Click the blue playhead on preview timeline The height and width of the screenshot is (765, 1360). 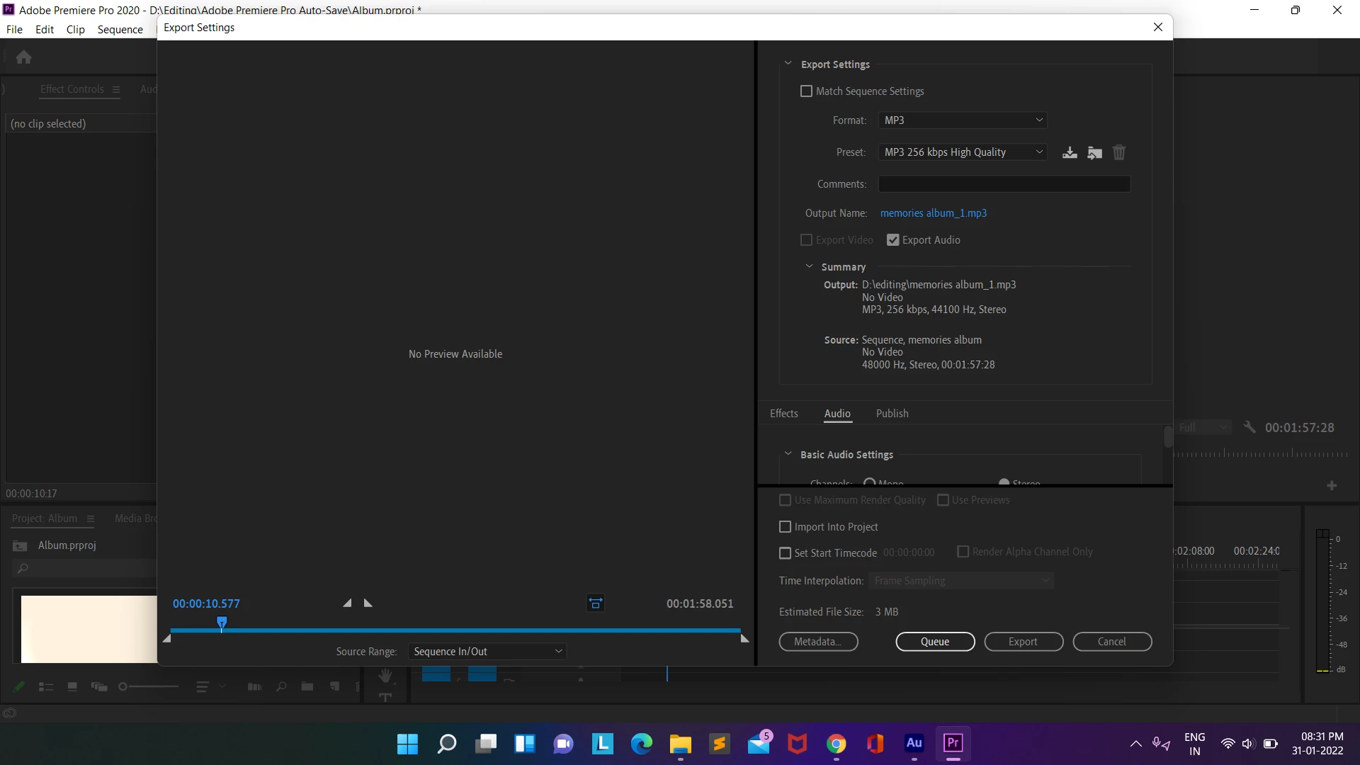(x=222, y=623)
